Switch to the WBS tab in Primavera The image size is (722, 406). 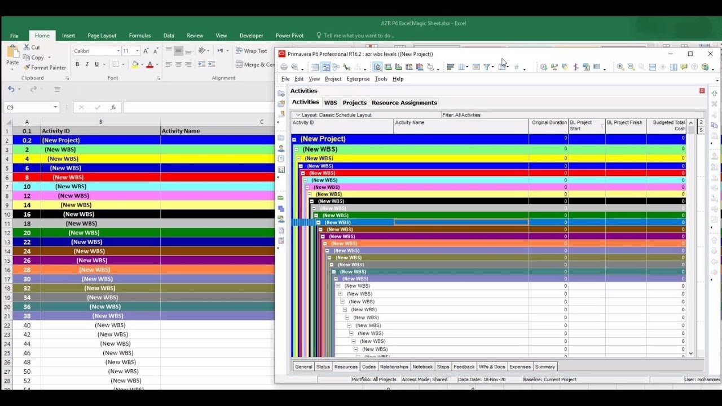click(331, 103)
